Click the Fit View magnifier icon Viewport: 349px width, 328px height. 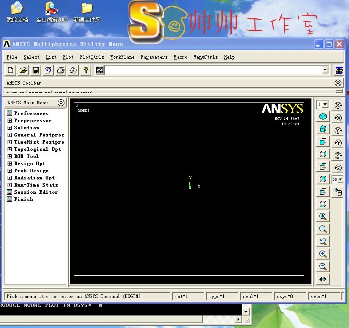click(323, 217)
